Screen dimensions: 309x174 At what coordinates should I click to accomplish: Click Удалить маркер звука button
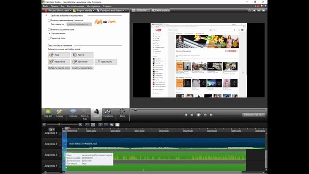83,68
